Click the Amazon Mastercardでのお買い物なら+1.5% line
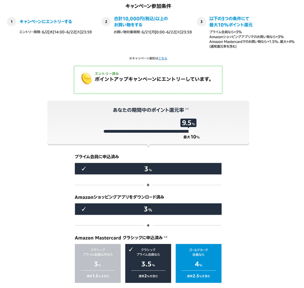Screen dimensions: 304x288 click(252, 42)
